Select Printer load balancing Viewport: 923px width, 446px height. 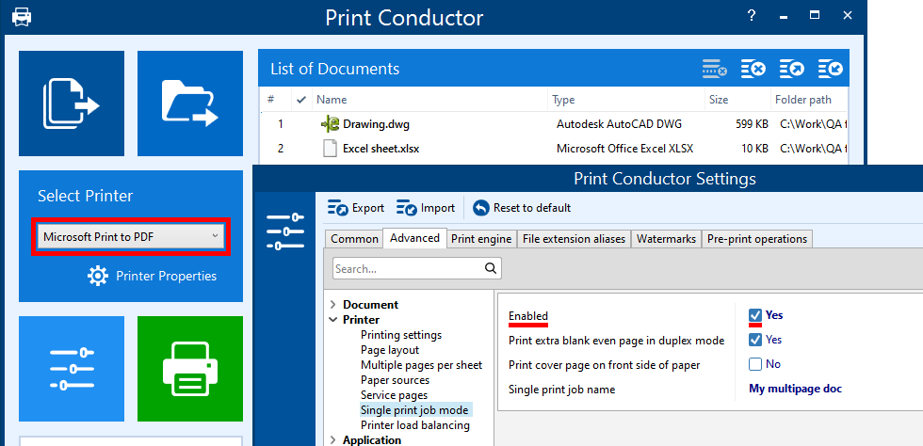[x=415, y=424]
